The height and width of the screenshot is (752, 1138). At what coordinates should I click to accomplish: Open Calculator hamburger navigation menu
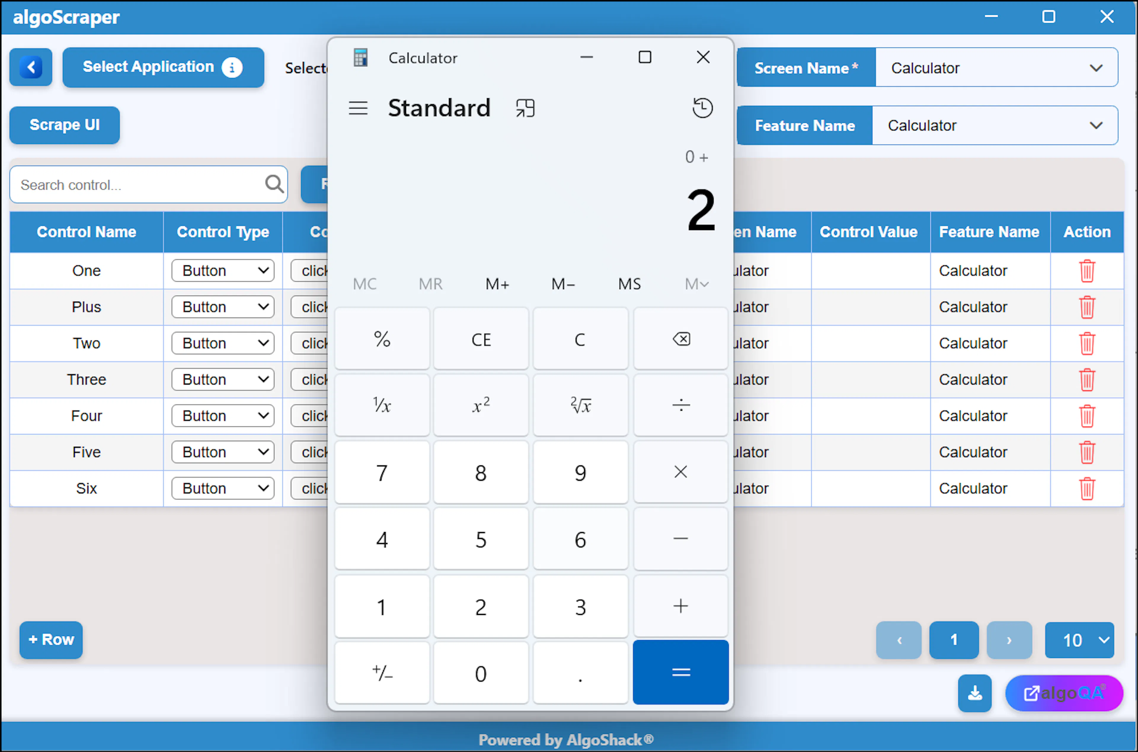(358, 108)
